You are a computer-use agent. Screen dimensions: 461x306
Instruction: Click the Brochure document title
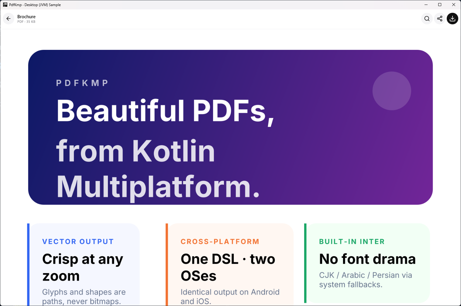26,17
